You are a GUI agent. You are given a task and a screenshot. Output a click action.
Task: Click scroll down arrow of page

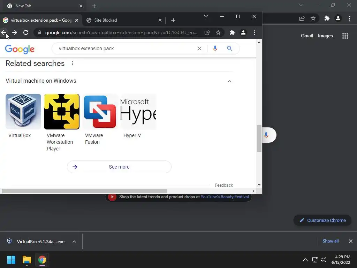(x=259, y=185)
